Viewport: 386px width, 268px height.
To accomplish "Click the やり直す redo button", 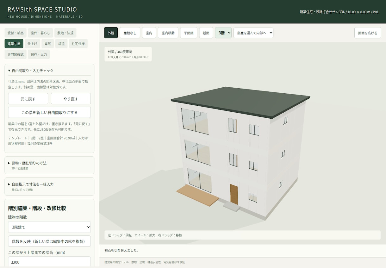I will point(71,99).
